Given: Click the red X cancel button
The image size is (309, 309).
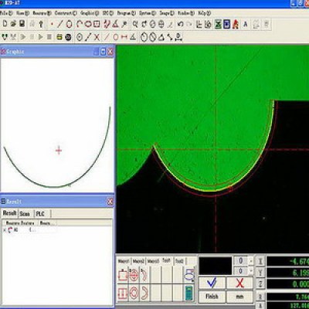Looking at the screenshot, I should pyautogui.click(x=239, y=283).
